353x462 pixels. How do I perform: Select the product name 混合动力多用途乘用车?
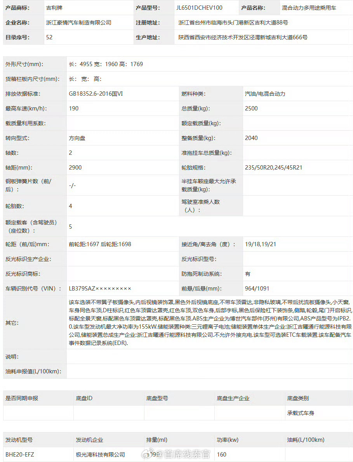[x=309, y=8]
